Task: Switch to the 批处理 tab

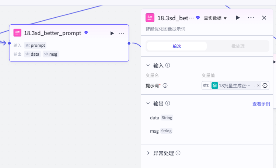Action: tap(238, 46)
